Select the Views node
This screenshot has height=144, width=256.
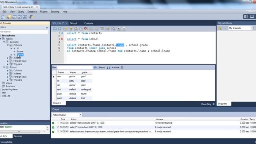click(x=9, y=83)
